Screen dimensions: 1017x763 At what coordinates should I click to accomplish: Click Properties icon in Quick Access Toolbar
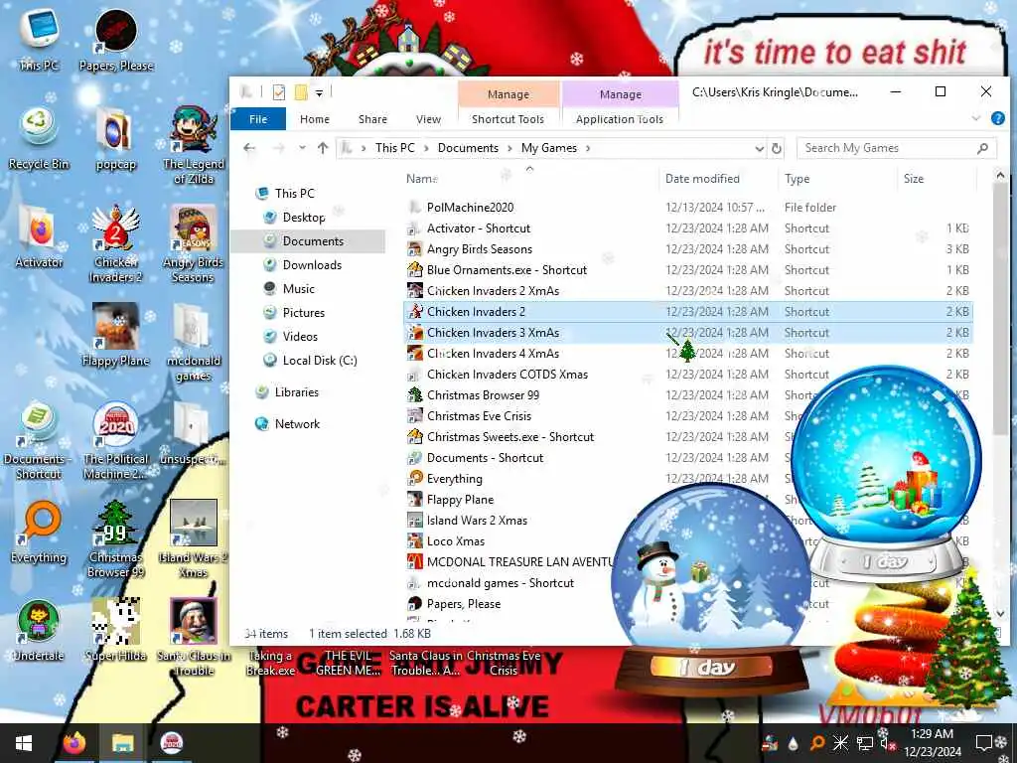pyautogui.click(x=279, y=92)
